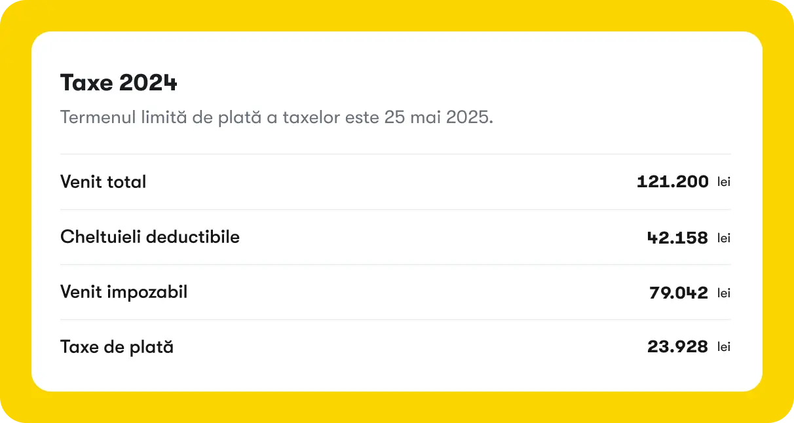Click the lei unit beside 79.042
794x423 pixels.
click(x=723, y=293)
